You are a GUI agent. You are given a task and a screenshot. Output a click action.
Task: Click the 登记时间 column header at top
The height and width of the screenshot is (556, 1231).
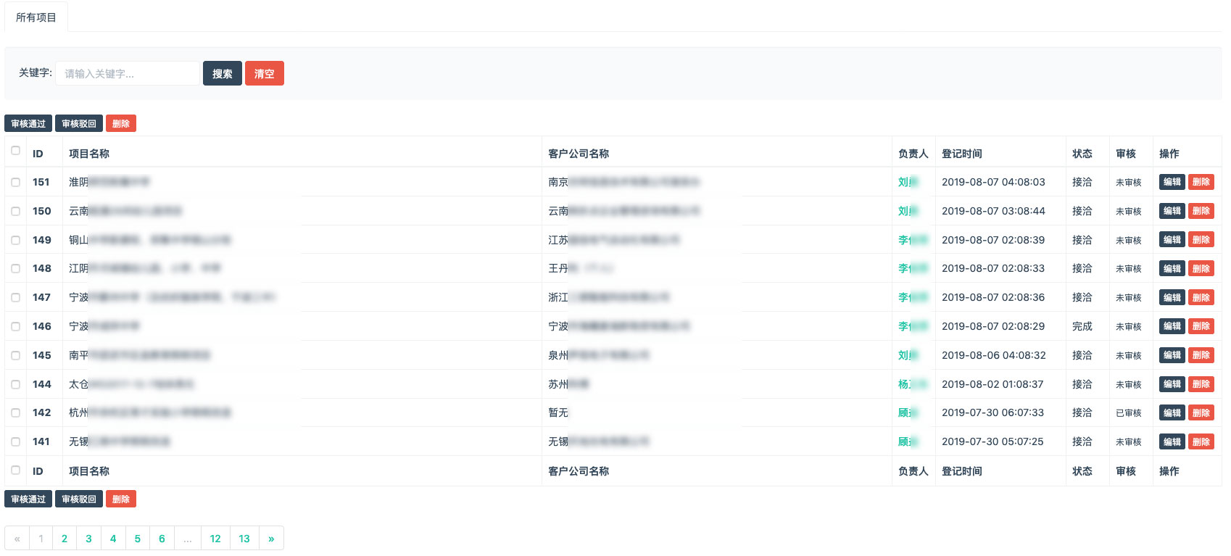[961, 154]
